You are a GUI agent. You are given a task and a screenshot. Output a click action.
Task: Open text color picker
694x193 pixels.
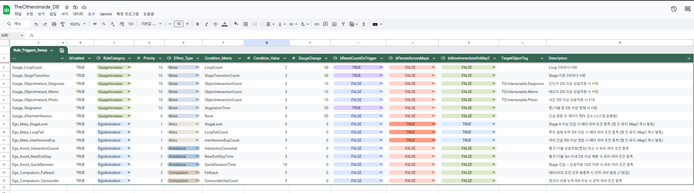click(224, 24)
